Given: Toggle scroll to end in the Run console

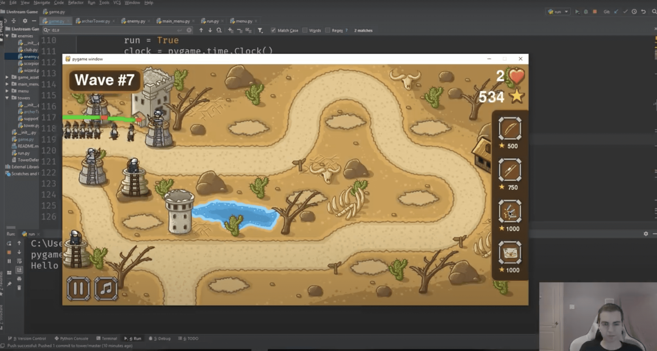Looking at the screenshot, I should [19, 270].
